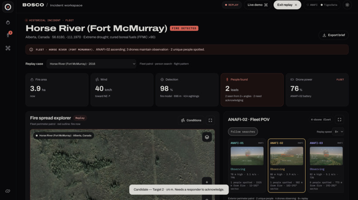Switch to Live demo mode
The image size is (358, 200).
[257, 5]
